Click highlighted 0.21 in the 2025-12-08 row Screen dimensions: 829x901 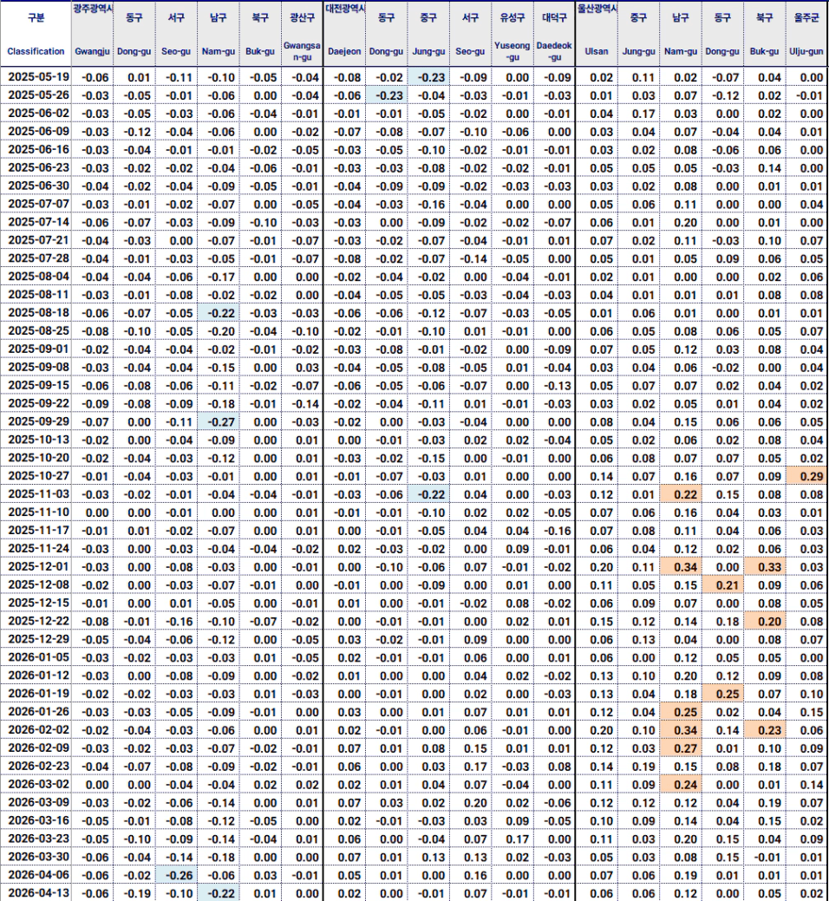pyautogui.click(x=722, y=585)
